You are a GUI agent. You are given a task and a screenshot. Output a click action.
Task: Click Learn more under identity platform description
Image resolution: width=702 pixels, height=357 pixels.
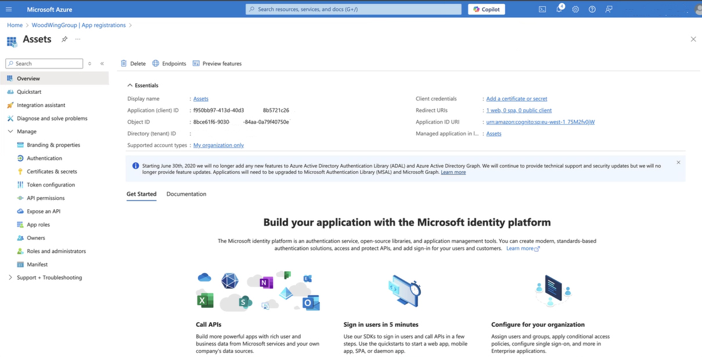pos(523,249)
